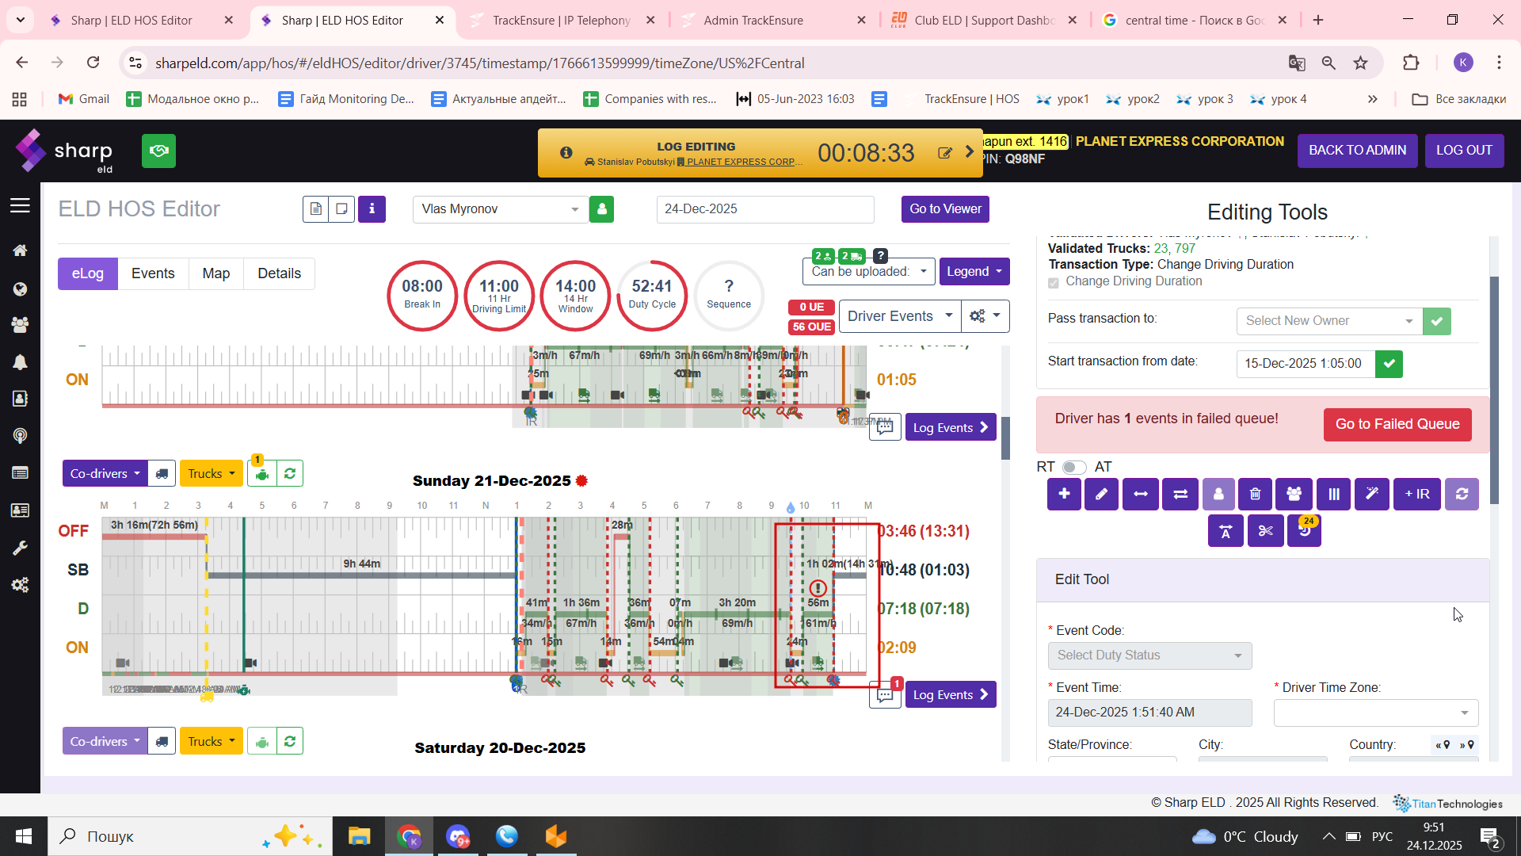Viewport: 1521px width, 856px height.
Task: Confirm the start transaction date green checkmark
Action: tap(1389, 364)
